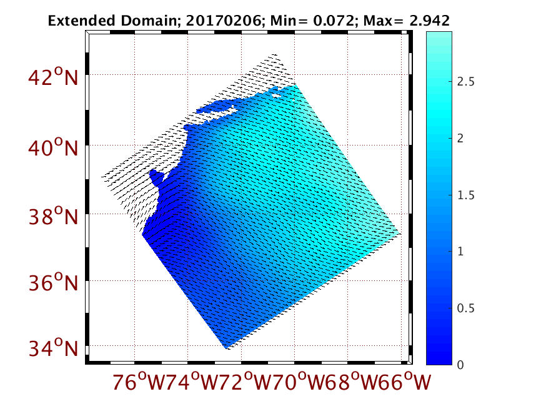Image resolution: width=546 pixels, height=409 pixels.
Task: Click the 38°N latitude label
Action: coord(52,217)
